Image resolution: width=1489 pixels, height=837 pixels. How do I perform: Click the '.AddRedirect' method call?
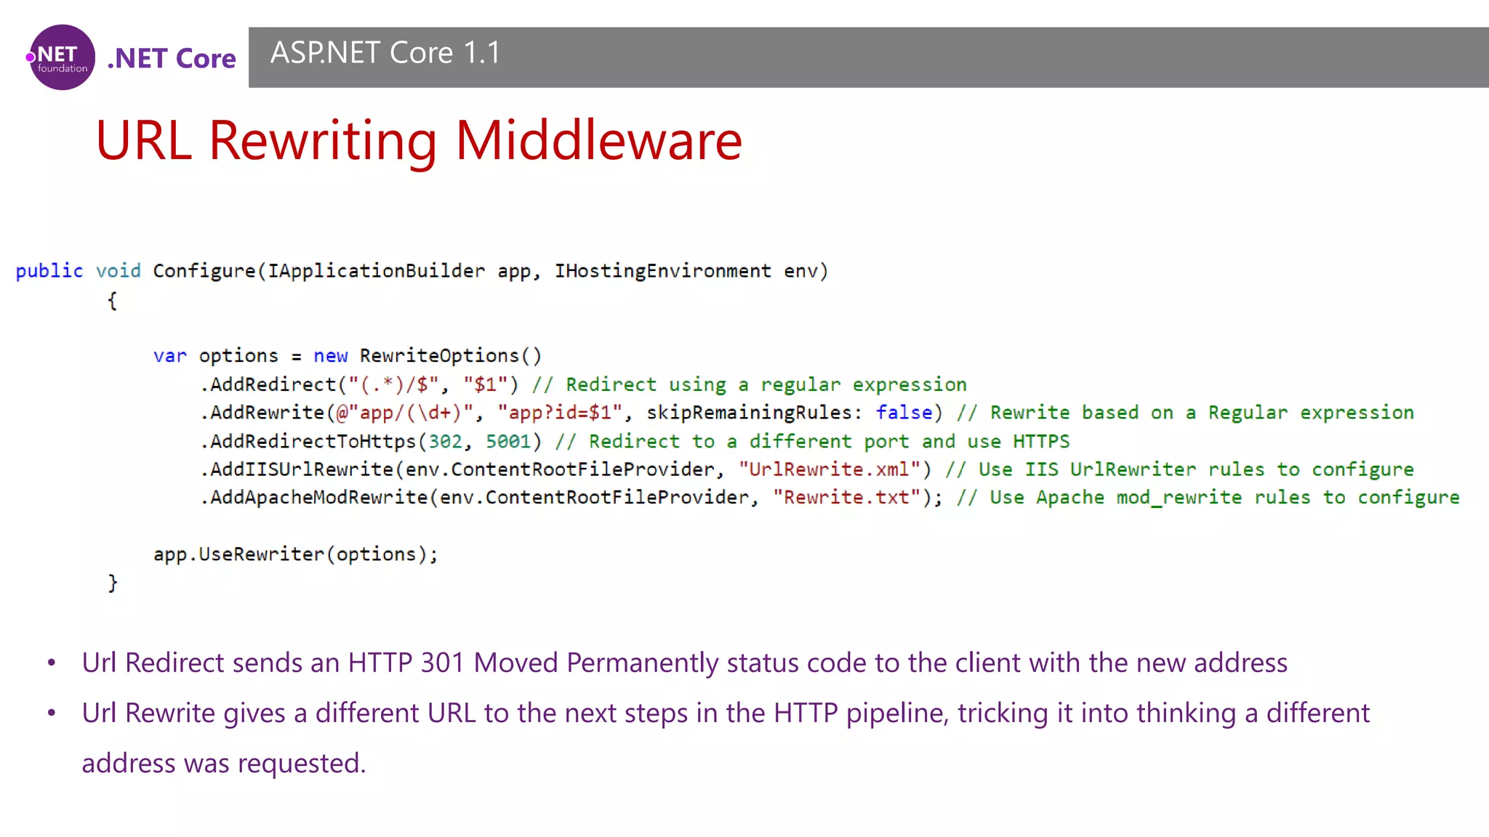[268, 384]
